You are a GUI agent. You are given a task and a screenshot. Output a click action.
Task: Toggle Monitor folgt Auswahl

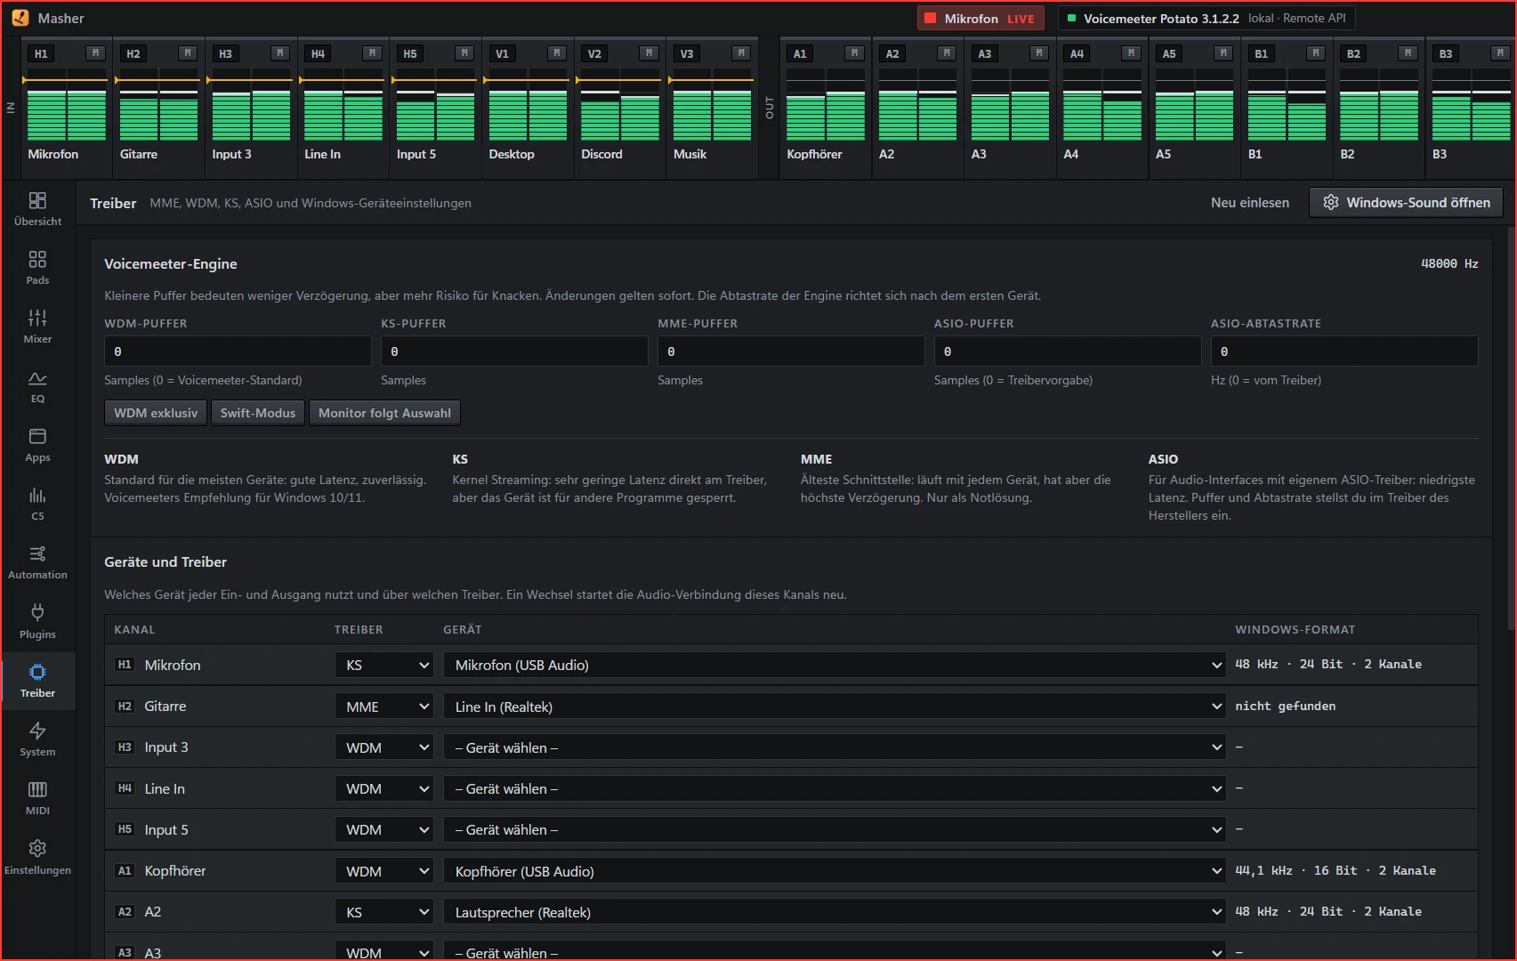[384, 413]
